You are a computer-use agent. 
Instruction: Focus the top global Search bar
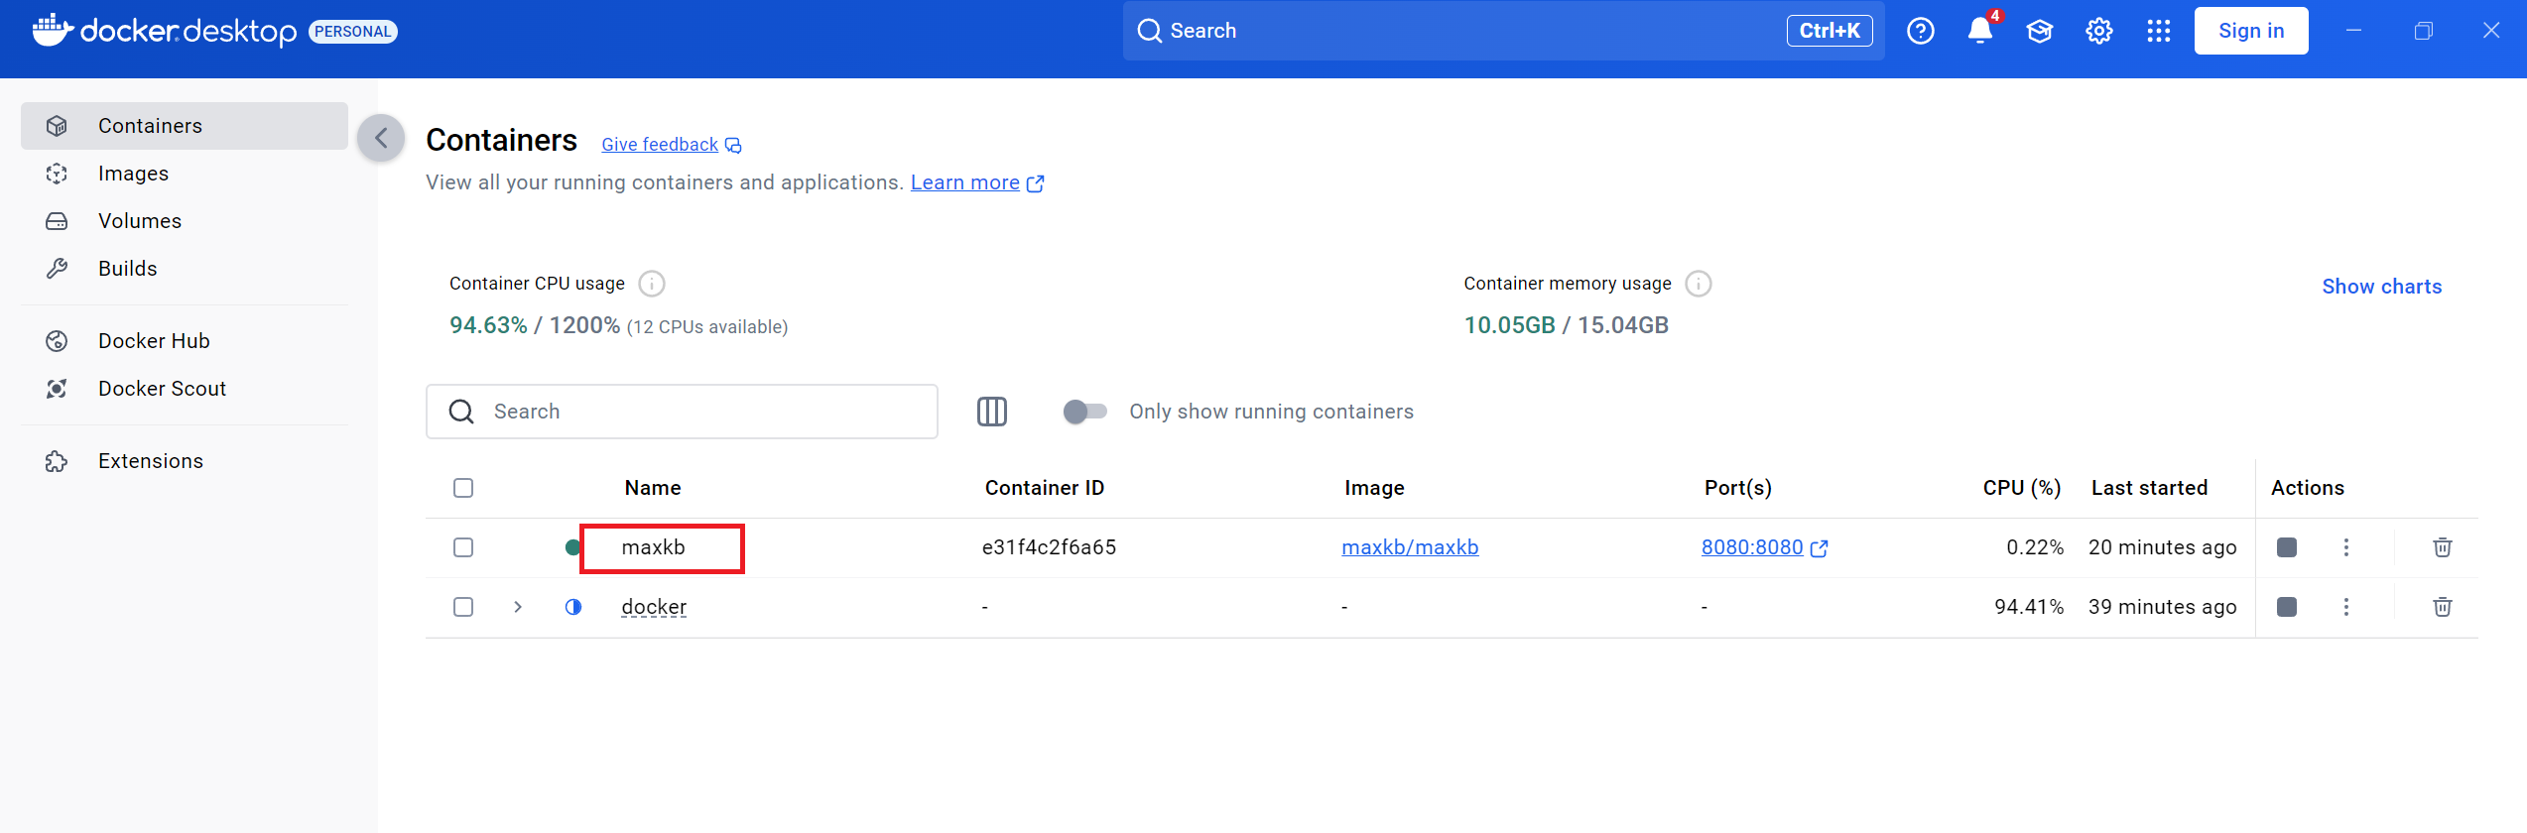(1503, 31)
